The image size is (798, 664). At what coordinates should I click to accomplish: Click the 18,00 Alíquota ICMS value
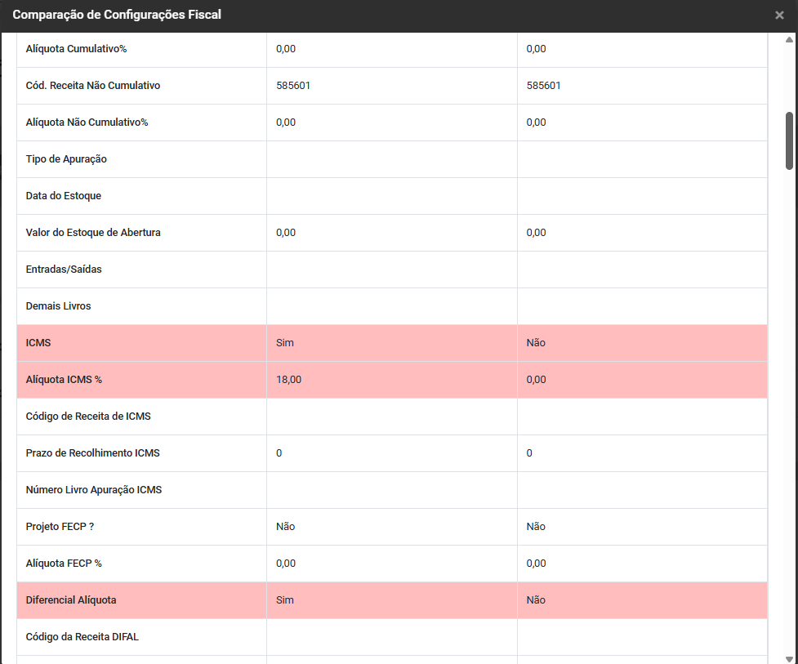(288, 380)
